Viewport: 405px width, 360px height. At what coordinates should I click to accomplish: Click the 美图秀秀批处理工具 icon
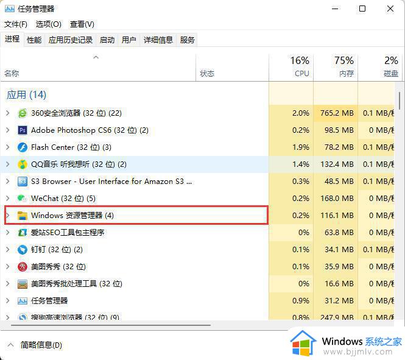(23, 284)
